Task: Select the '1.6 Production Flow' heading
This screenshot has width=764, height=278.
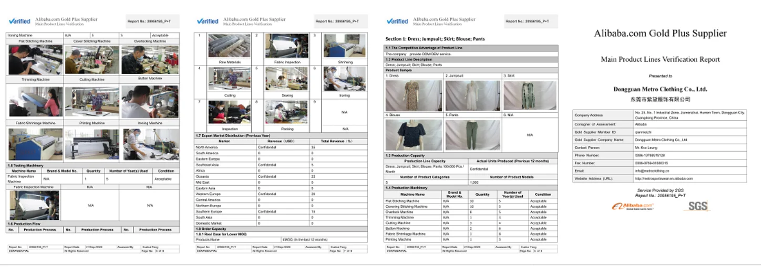Action: 24,224
